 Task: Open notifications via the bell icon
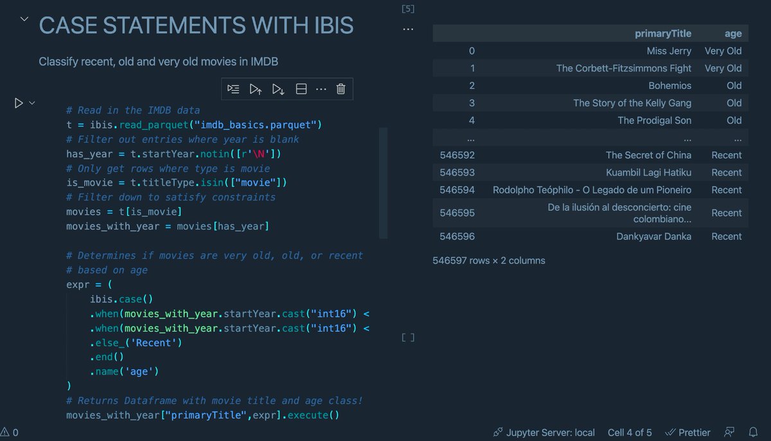753,432
